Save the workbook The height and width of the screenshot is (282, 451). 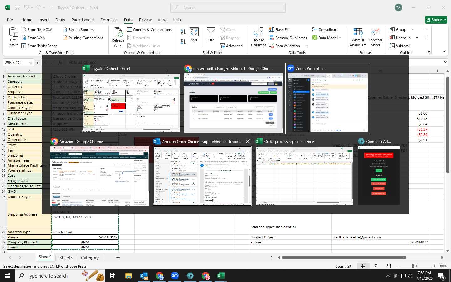click(x=18, y=8)
